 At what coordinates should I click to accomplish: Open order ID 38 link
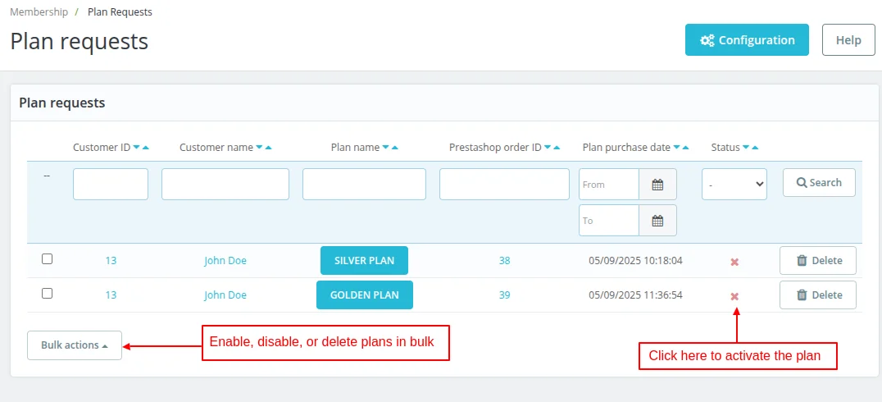pos(505,261)
